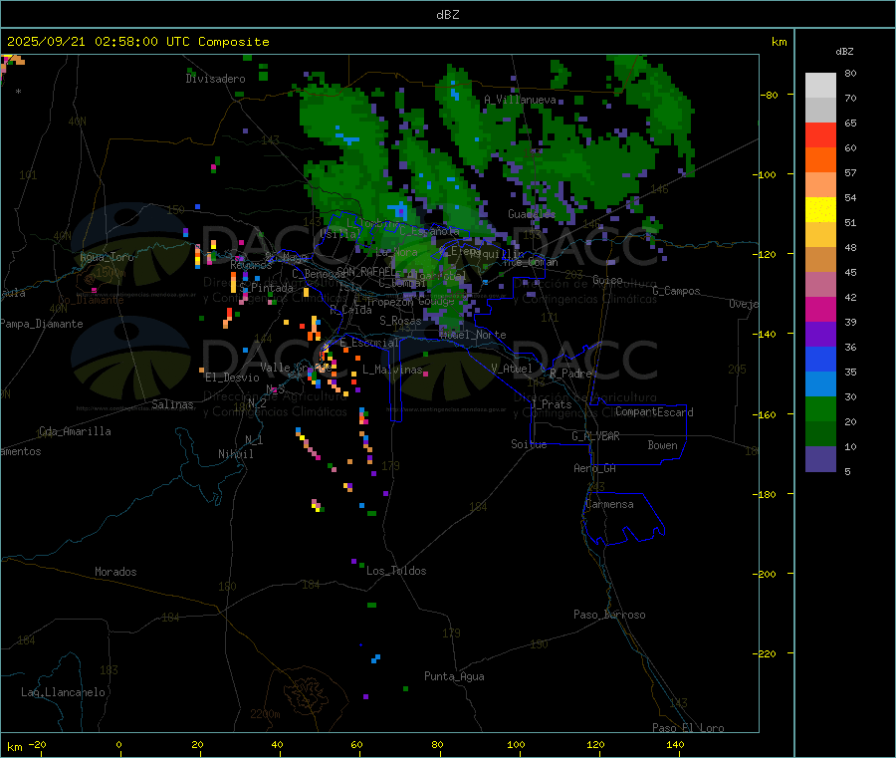Click the CompantEscard label
896x758 pixels.
point(654,412)
